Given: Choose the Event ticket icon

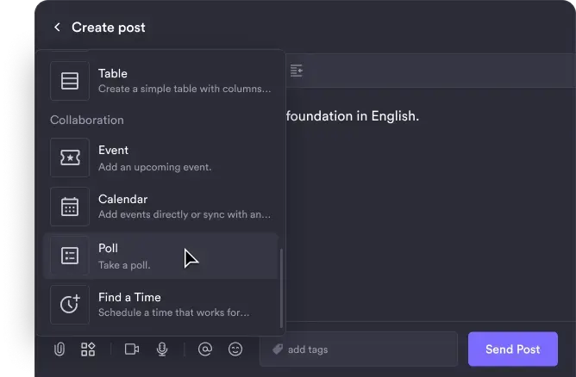Looking at the screenshot, I should click(70, 158).
